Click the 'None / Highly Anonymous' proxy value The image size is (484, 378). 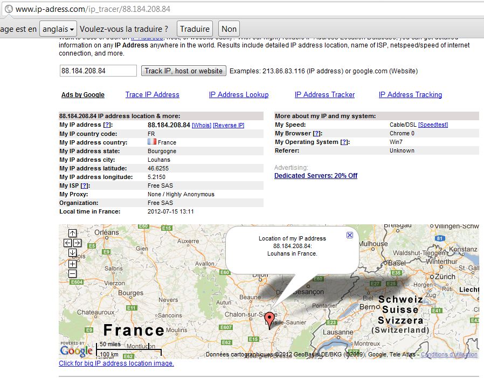coord(181,194)
